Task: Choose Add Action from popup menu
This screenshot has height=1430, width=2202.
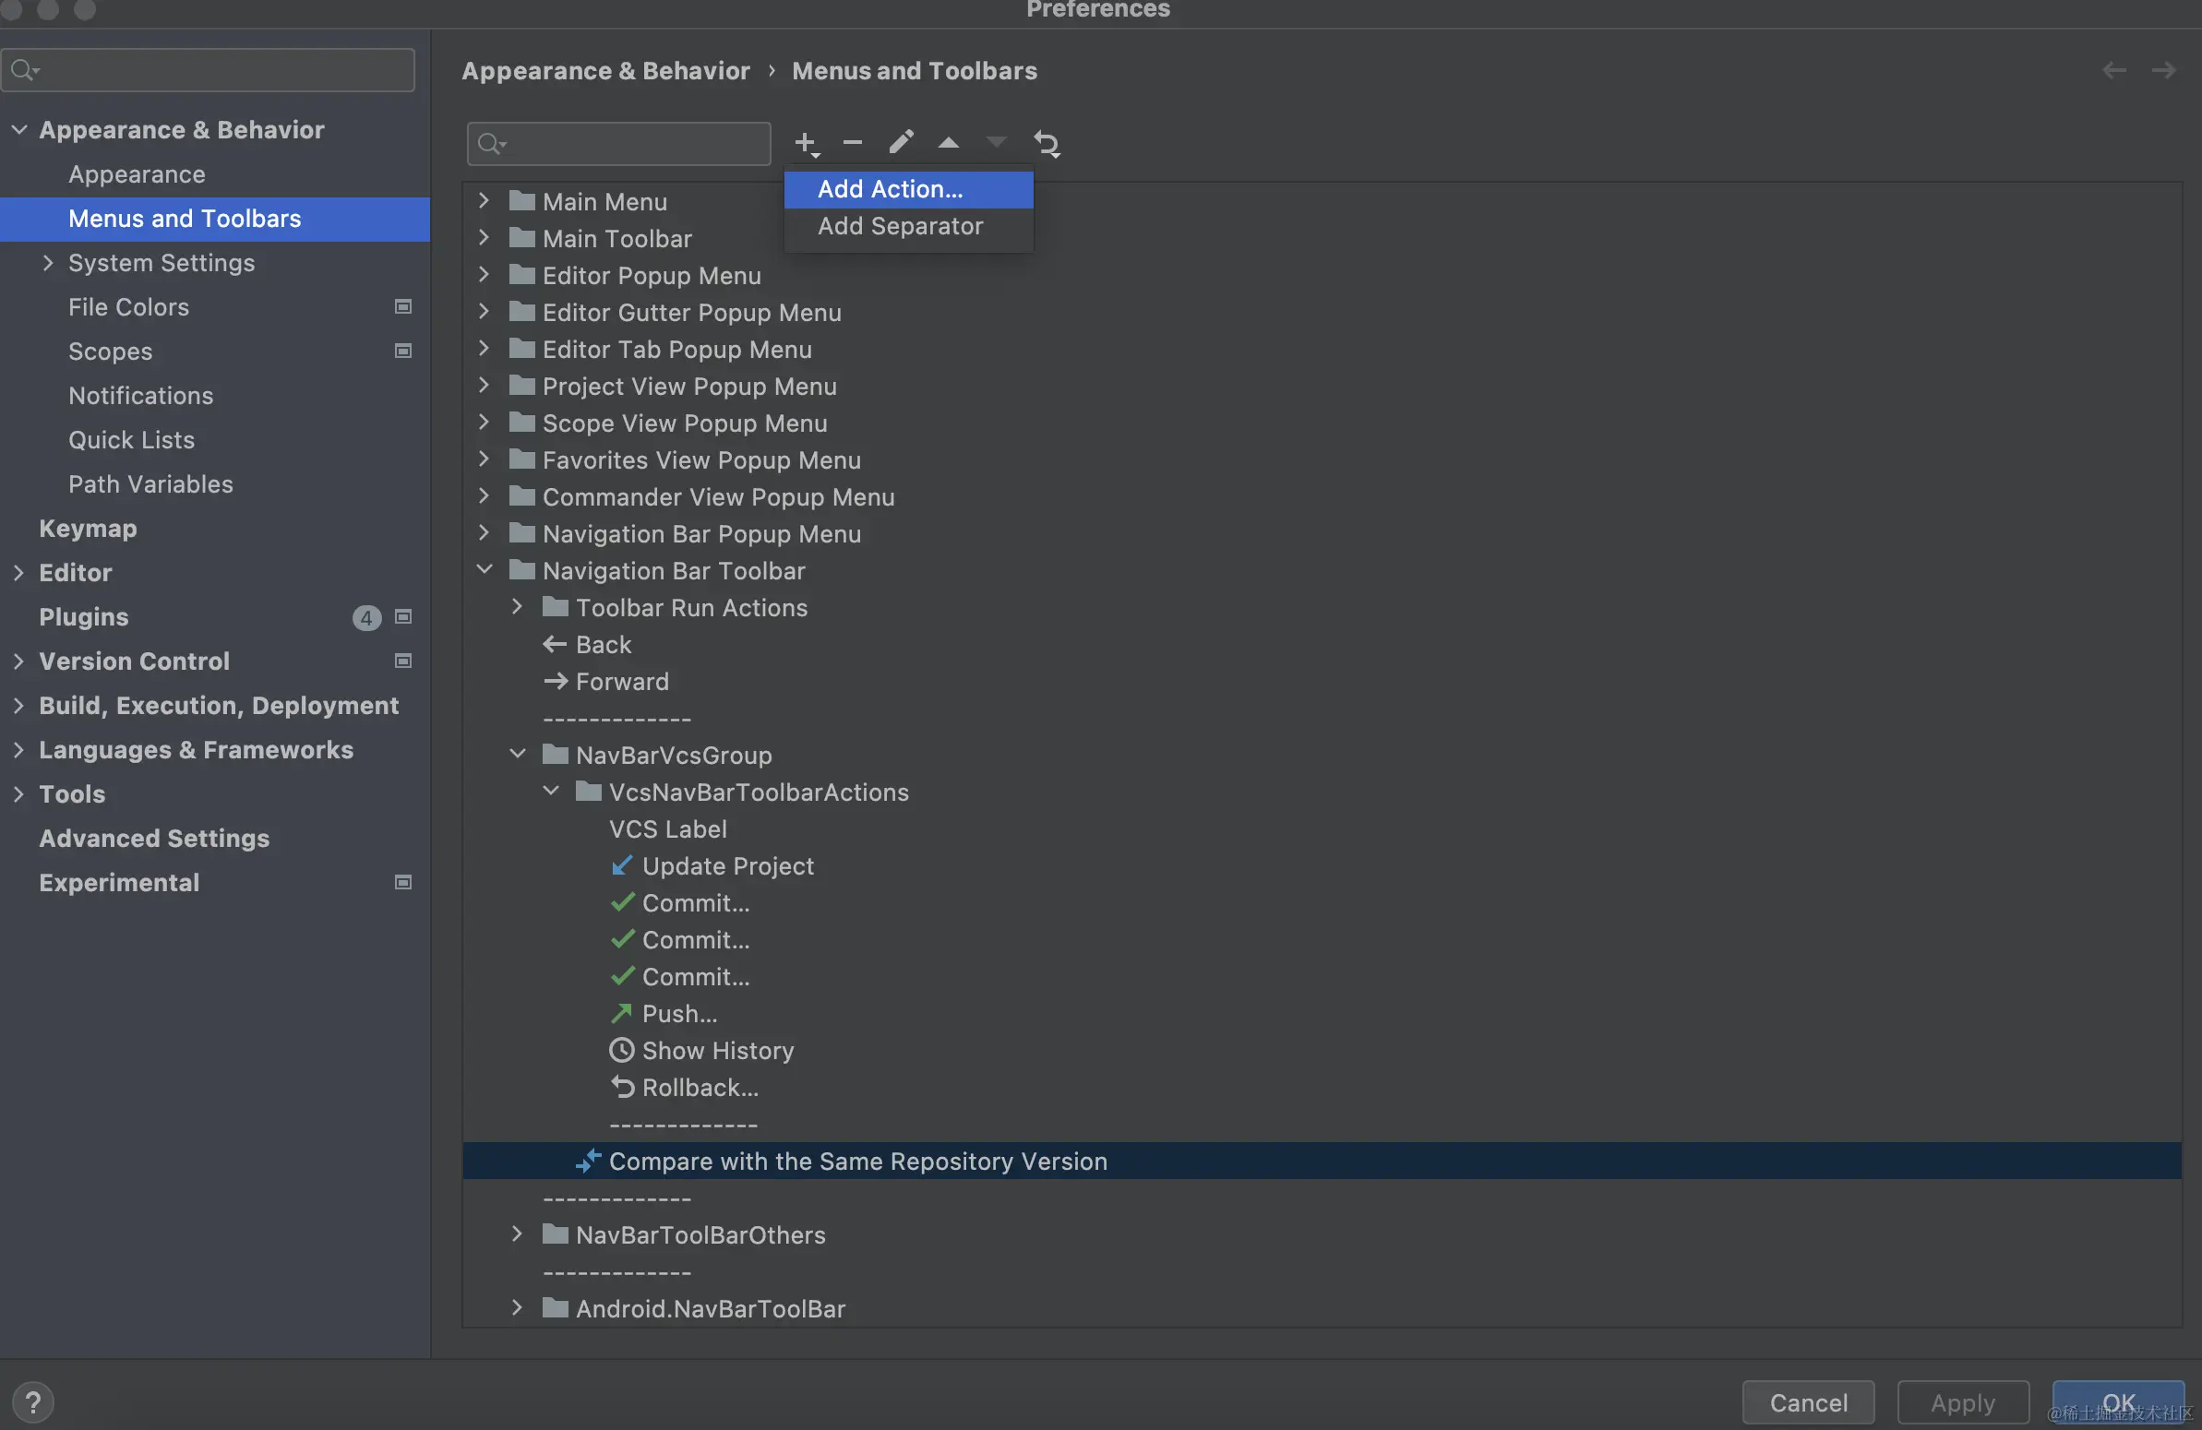Action: [890, 189]
